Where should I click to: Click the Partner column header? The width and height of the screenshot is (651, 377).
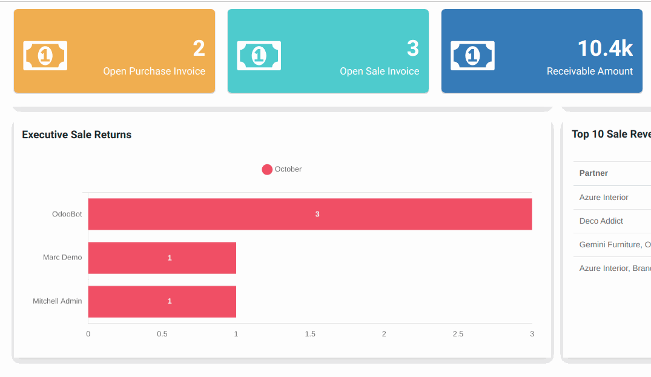(593, 173)
